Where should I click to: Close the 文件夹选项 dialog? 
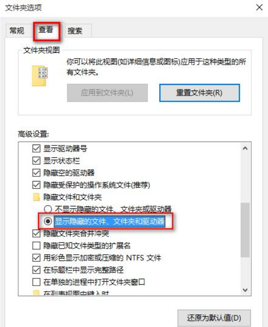coord(259,8)
